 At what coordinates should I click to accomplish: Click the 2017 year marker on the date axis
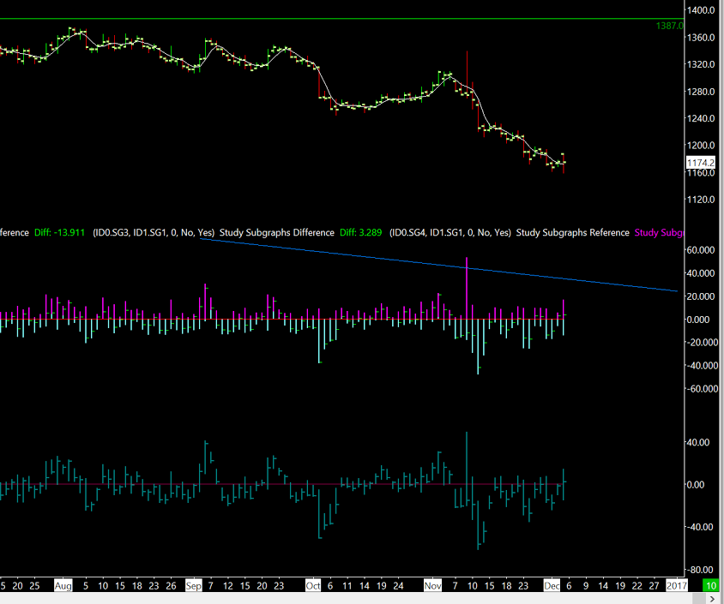677,585
